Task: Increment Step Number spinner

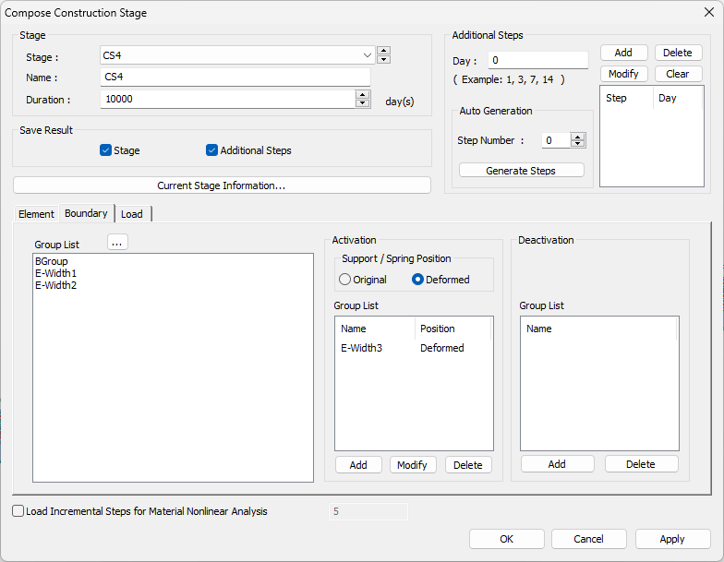Action: pyautogui.click(x=578, y=137)
